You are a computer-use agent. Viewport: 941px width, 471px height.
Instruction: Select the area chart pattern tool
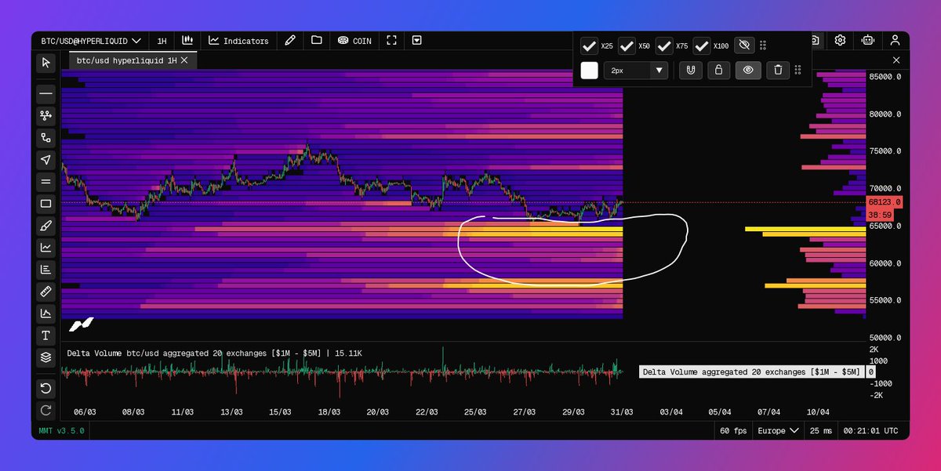tap(45, 313)
